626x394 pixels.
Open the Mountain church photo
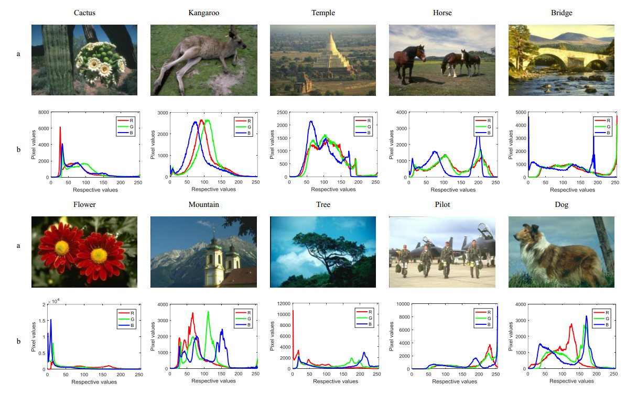(x=203, y=252)
